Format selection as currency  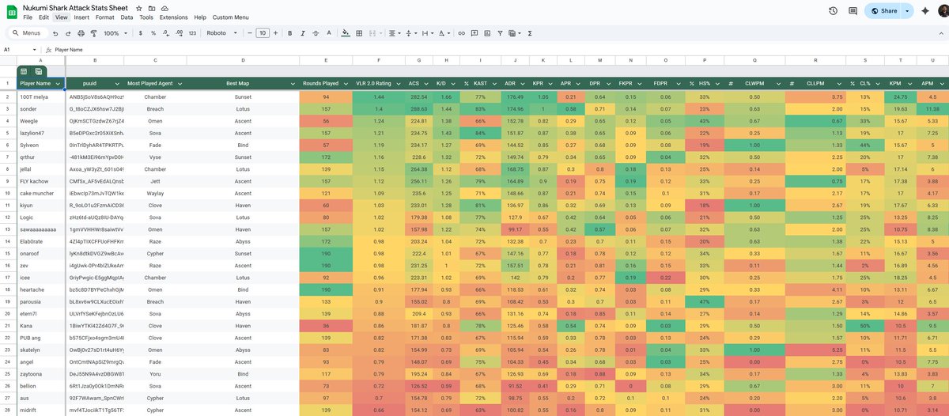(x=141, y=33)
